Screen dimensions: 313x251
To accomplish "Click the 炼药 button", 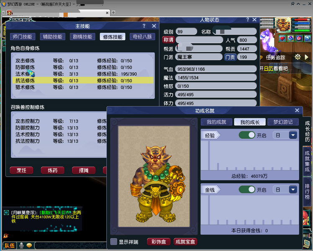I will tap(52, 170).
